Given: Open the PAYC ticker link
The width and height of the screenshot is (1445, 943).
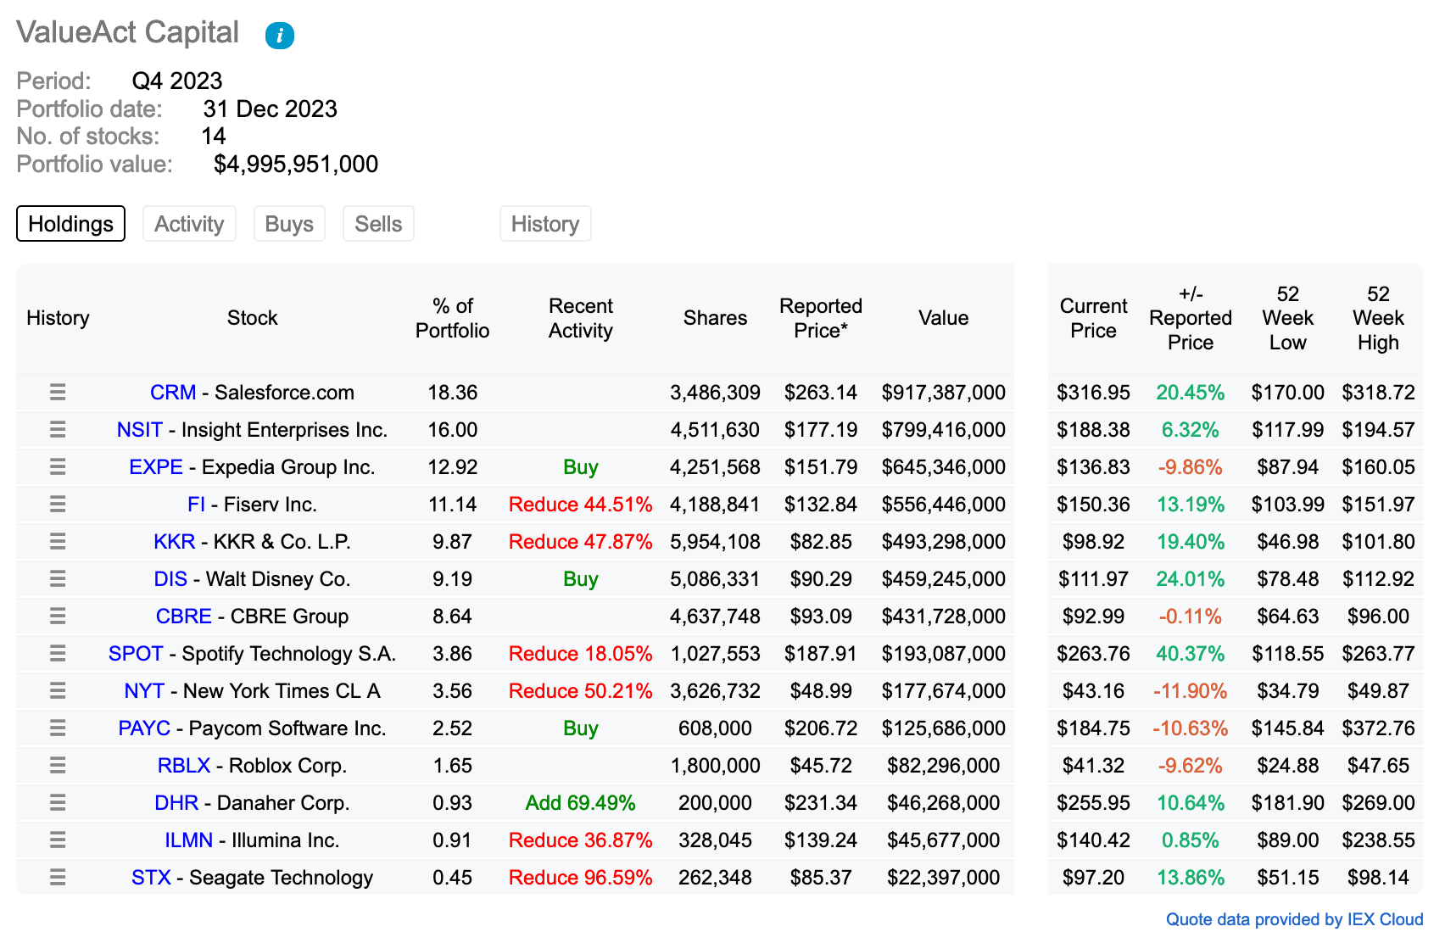Looking at the screenshot, I should tap(144, 728).
